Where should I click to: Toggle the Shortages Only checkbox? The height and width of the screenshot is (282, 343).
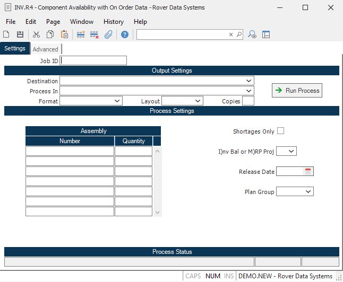[280, 131]
